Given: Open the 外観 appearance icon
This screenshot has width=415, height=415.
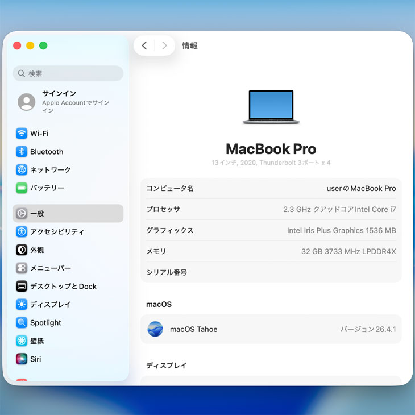Looking at the screenshot, I should (x=22, y=250).
